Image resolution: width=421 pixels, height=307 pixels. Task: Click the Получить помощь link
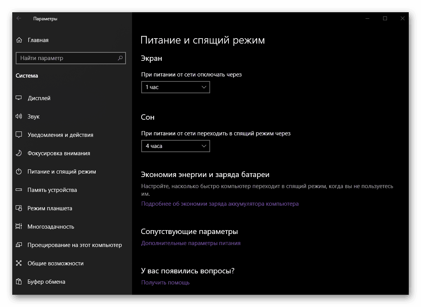point(165,283)
